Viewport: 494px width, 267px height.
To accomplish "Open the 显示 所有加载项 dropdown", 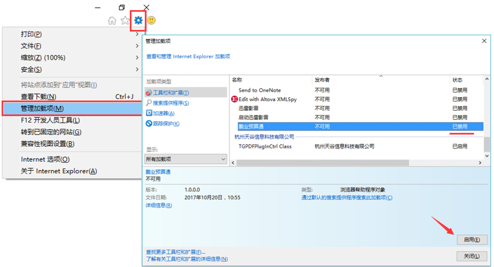I will (x=186, y=159).
